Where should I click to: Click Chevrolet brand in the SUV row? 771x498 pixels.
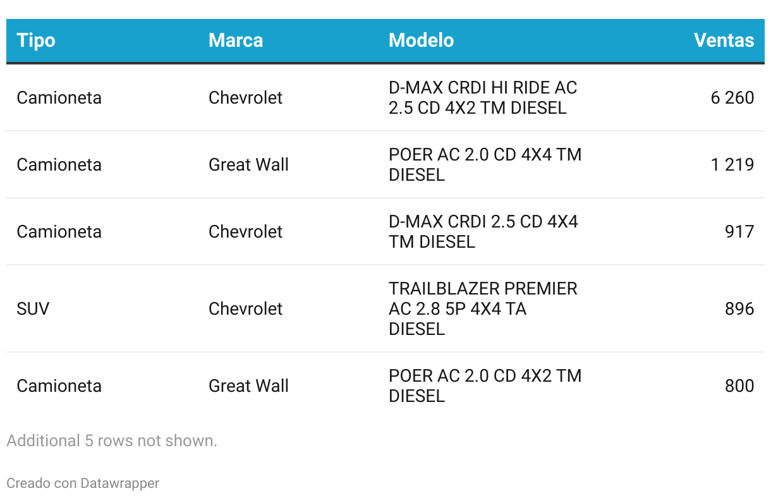[x=245, y=308]
